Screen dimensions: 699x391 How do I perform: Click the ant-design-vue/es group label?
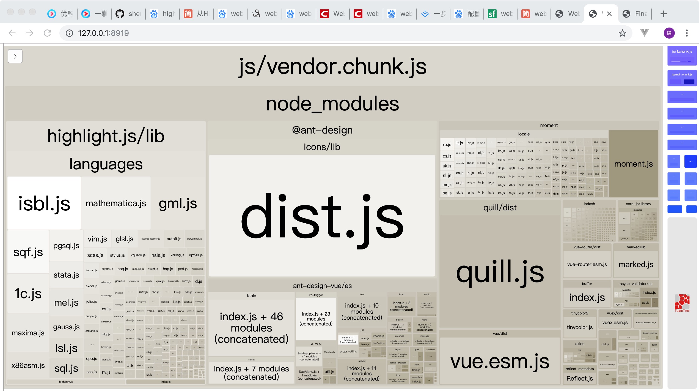tap(322, 286)
